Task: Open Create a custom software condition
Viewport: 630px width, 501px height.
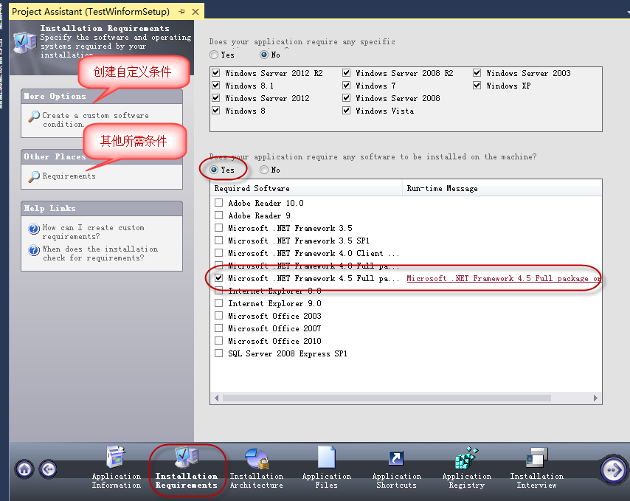Action: coord(96,120)
